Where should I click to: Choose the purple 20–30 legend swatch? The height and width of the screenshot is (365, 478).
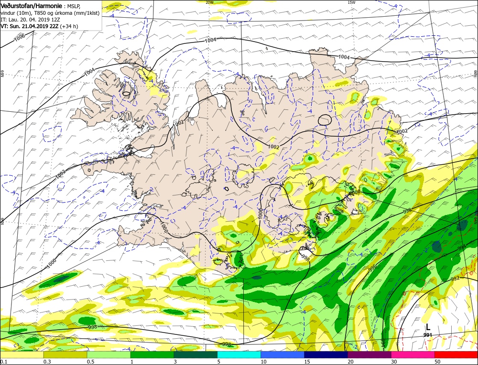click(x=369, y=354)
